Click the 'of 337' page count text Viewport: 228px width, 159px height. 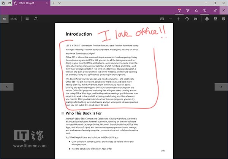(x=14, y=19)
